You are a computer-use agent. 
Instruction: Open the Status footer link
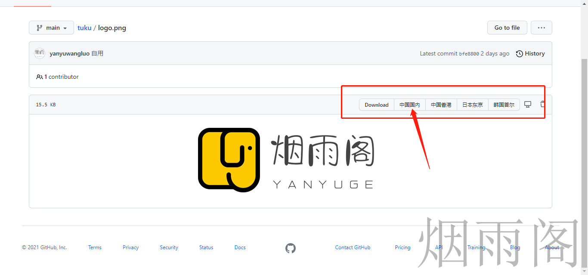[x=206, y=247]
